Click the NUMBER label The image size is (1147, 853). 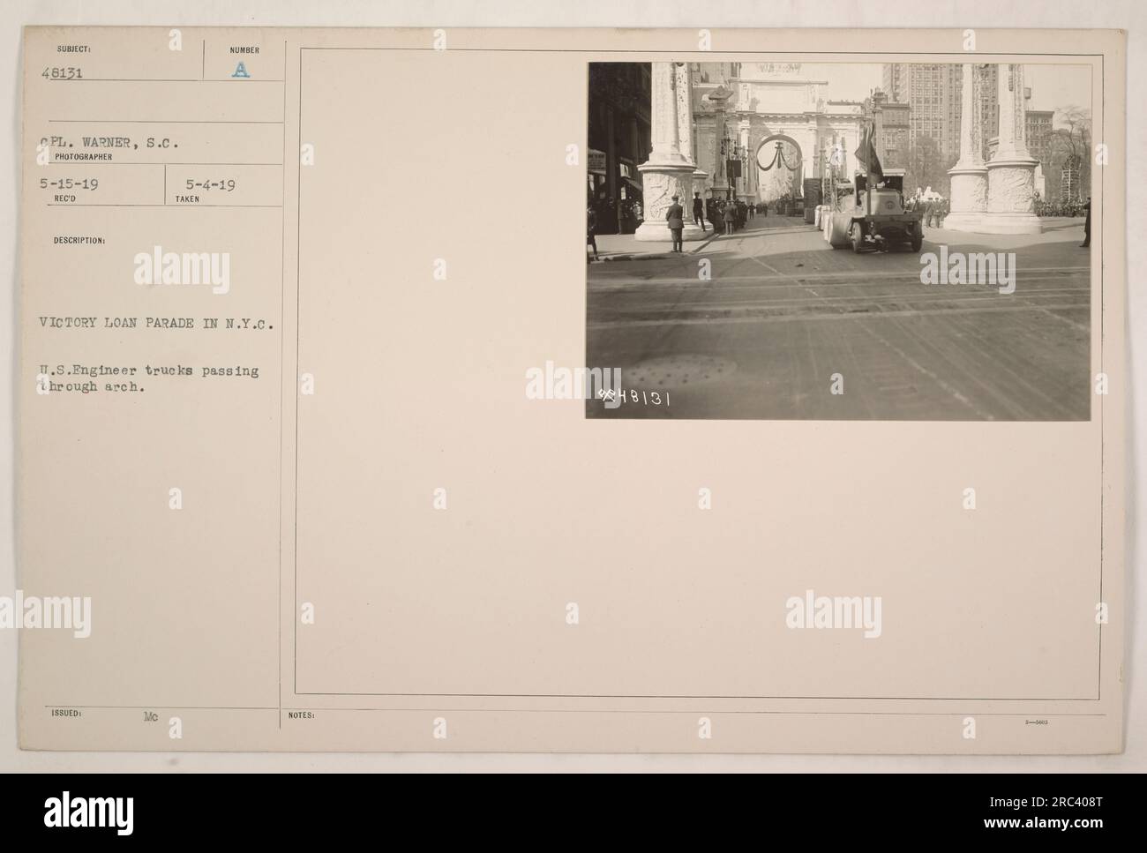tap(244, 50)
